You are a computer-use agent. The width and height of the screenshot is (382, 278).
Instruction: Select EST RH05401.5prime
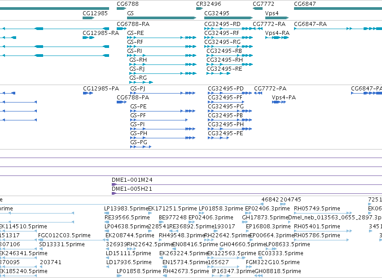pyautogui.click(x=323, y=231)
